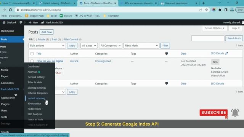244x137 pixels.
Task: Click the top Apply button
Action: (72, 46)
